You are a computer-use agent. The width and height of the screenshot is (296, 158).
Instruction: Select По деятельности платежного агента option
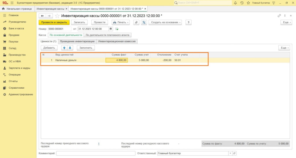pos(108,35)
